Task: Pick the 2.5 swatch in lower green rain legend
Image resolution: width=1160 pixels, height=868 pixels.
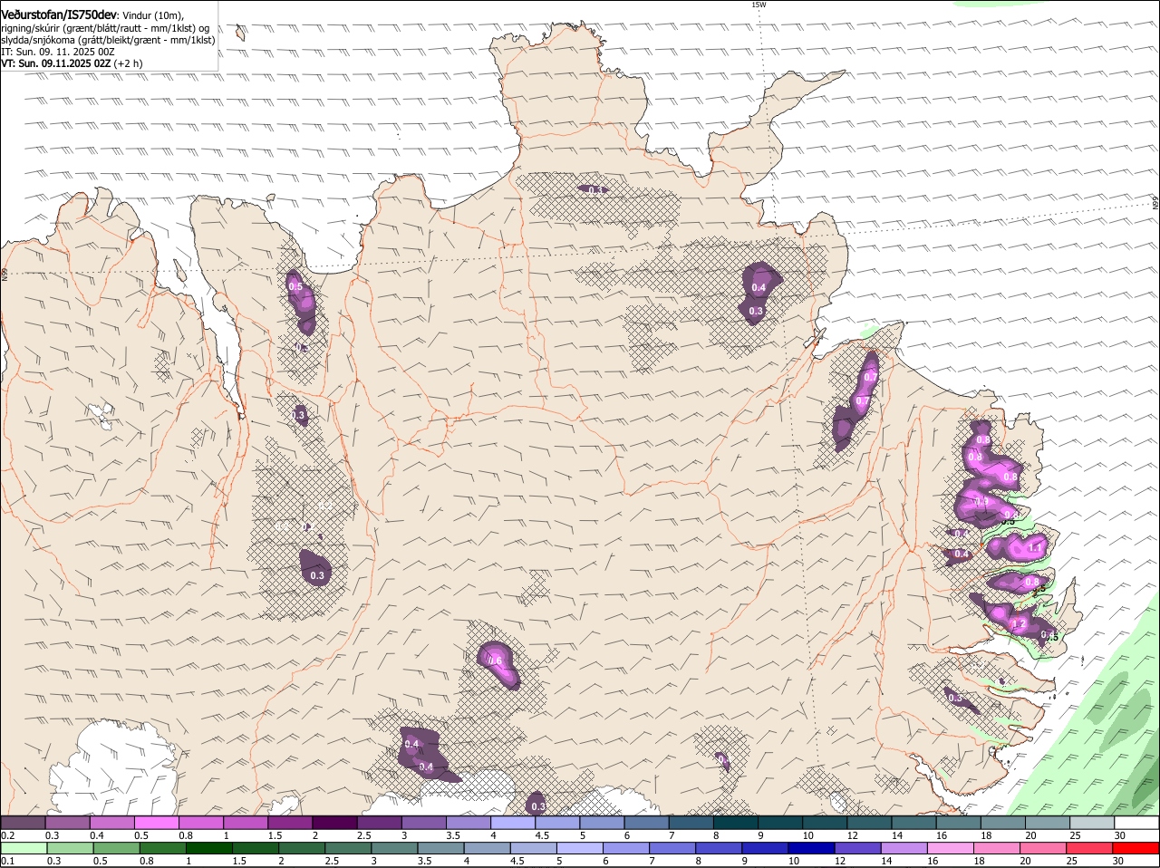Action: 347,849
